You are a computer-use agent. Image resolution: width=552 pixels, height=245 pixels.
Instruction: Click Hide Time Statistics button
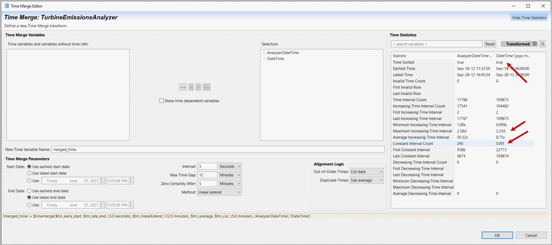[529, 18]
